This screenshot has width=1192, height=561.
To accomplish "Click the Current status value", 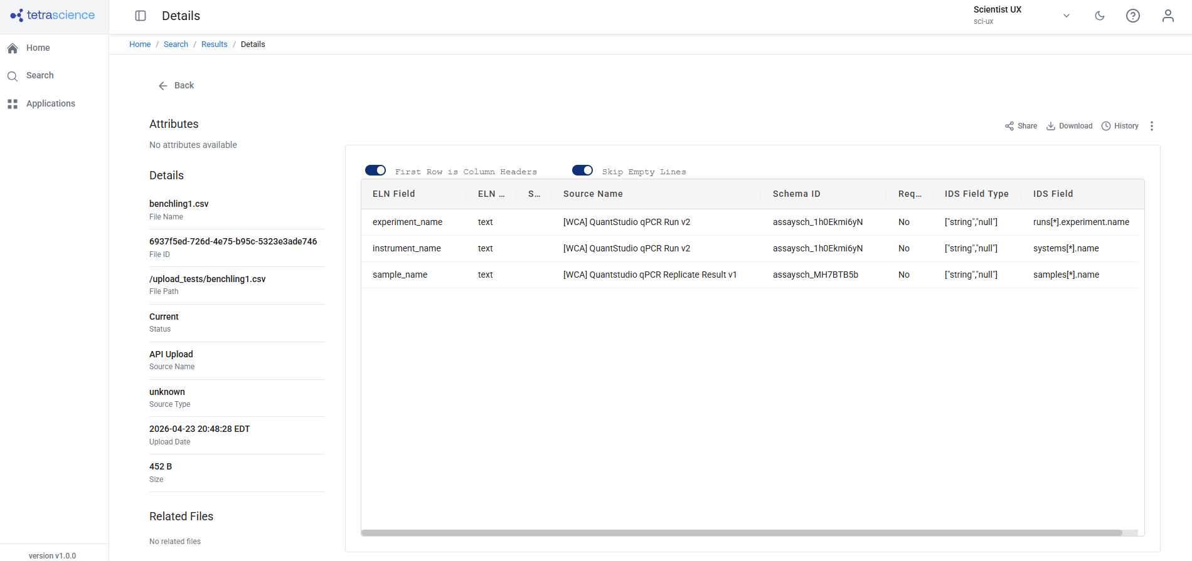I will pyautogui.click(x=164, y=317).
